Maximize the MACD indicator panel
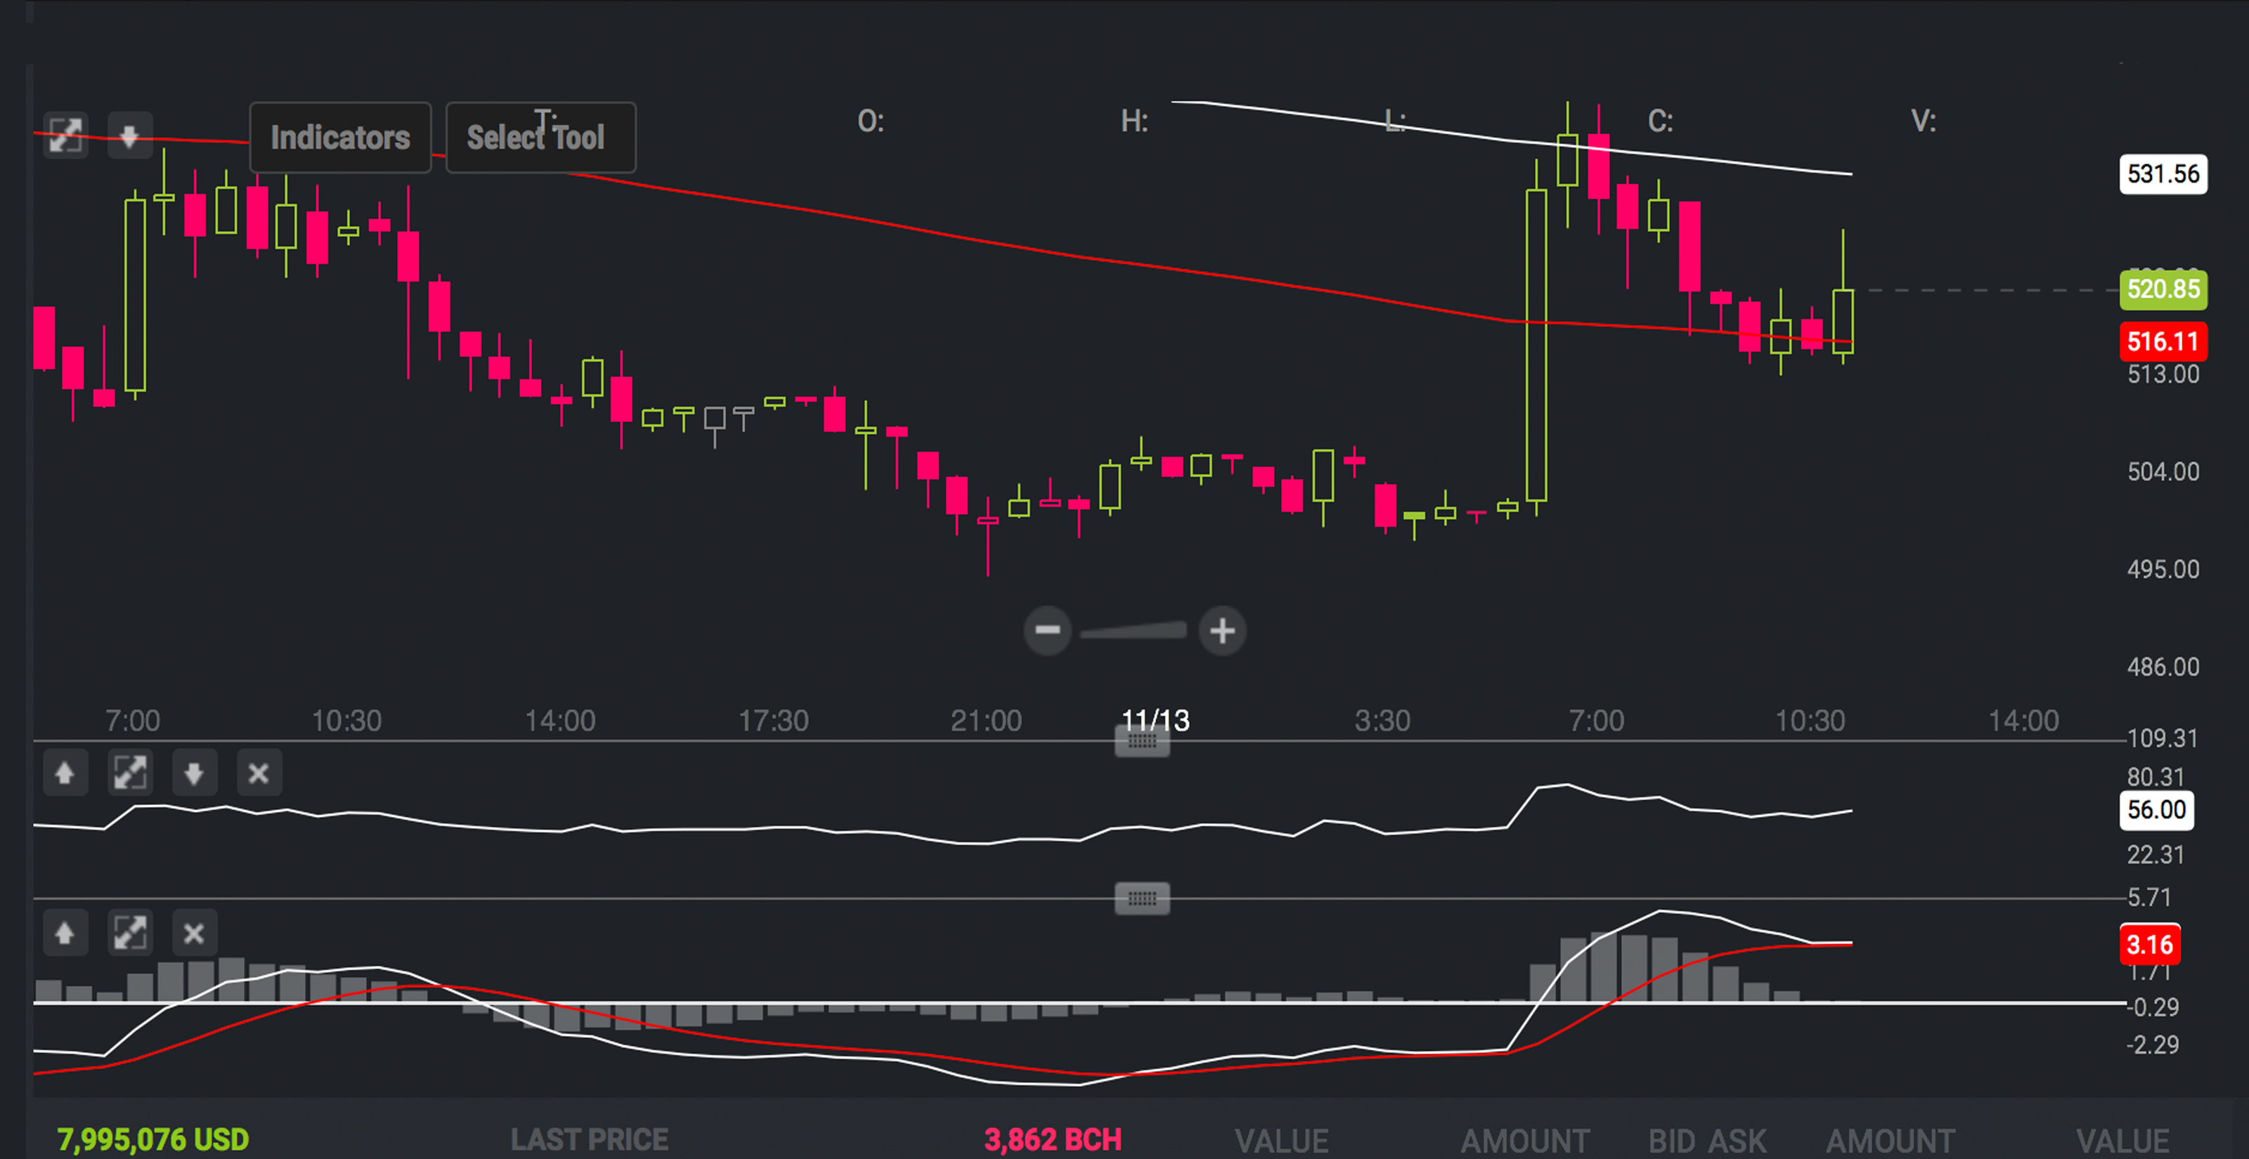Viewport: 2249px width, 1159px height. 129,933
